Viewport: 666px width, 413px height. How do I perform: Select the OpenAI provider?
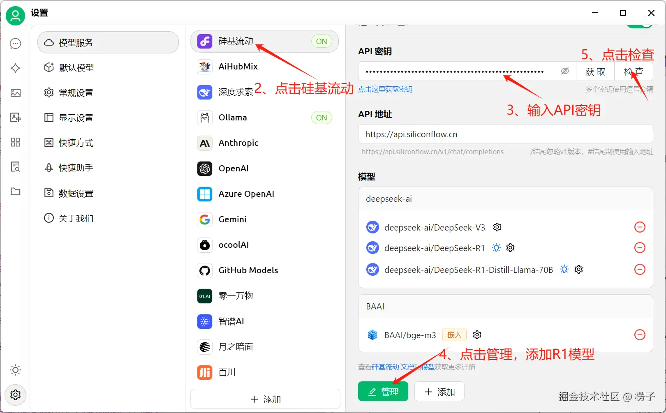tap(265, 168)
